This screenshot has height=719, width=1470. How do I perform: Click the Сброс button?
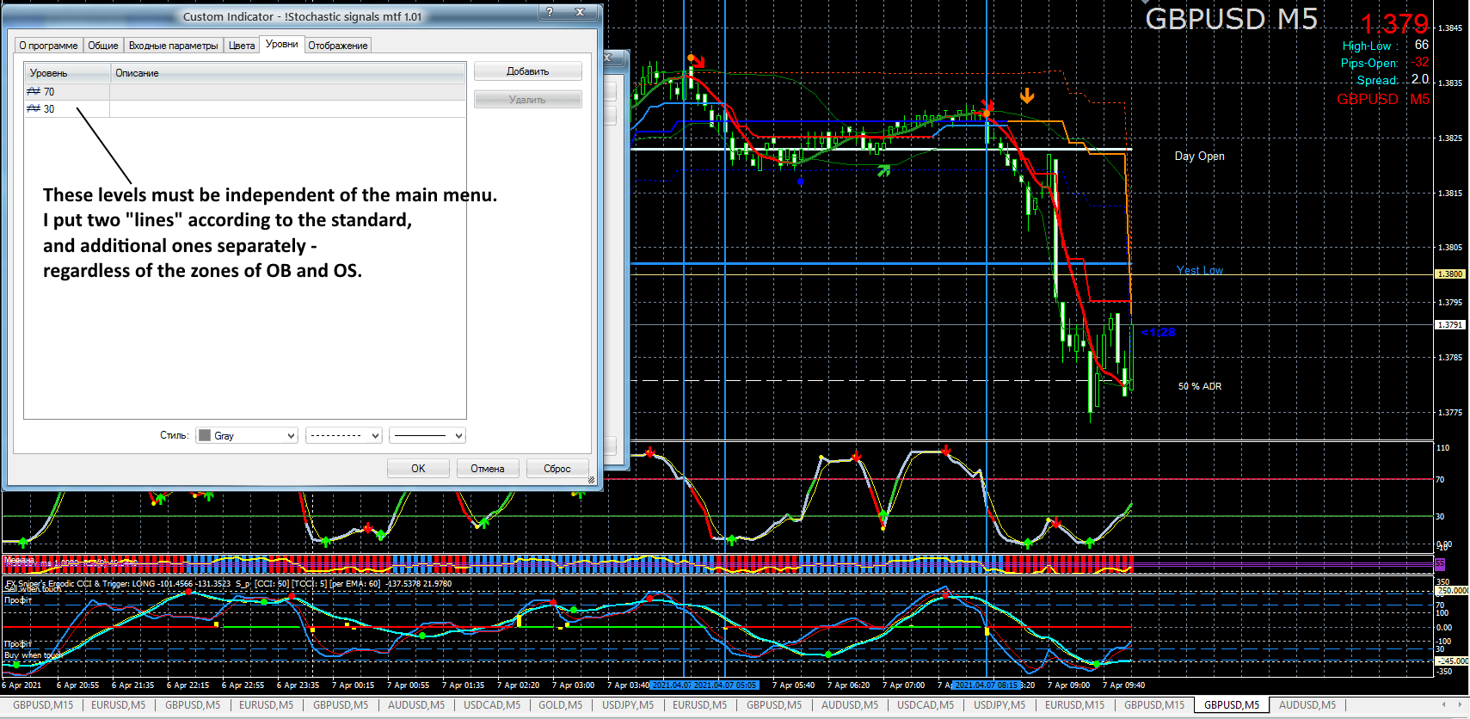pyautogui.click(x=557, y=469)
